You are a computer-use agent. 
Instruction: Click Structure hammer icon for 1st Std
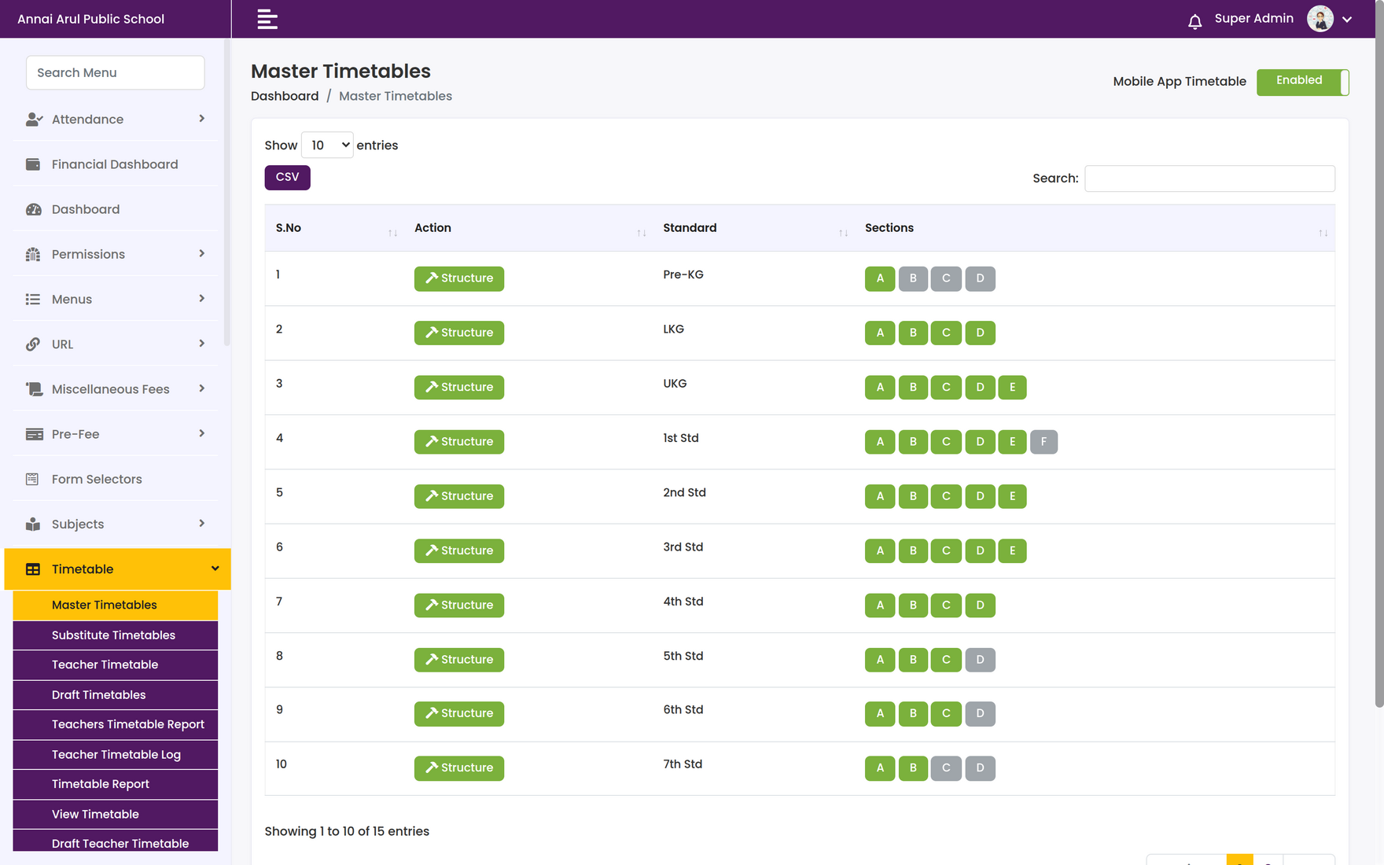432,442
